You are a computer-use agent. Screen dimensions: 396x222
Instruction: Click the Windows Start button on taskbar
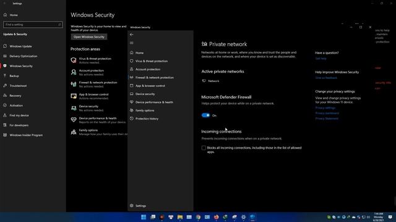tap(144, 217)
